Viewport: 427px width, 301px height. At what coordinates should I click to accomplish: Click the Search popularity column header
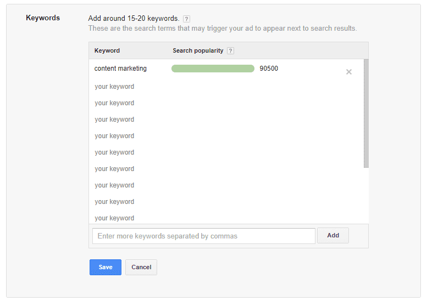[198, 50]
